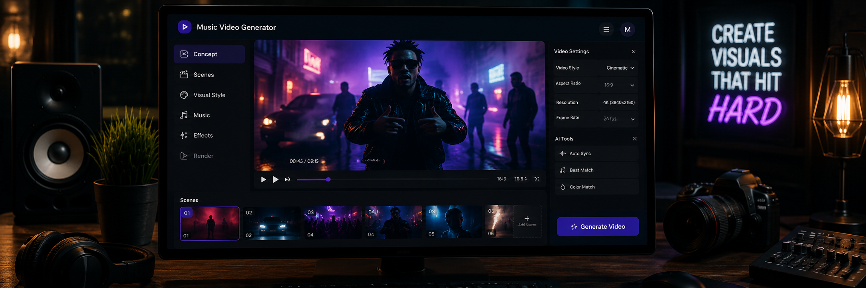Open the Video Style Cinematic dropdown
This screenshot has height=288, width=866.
620,68
